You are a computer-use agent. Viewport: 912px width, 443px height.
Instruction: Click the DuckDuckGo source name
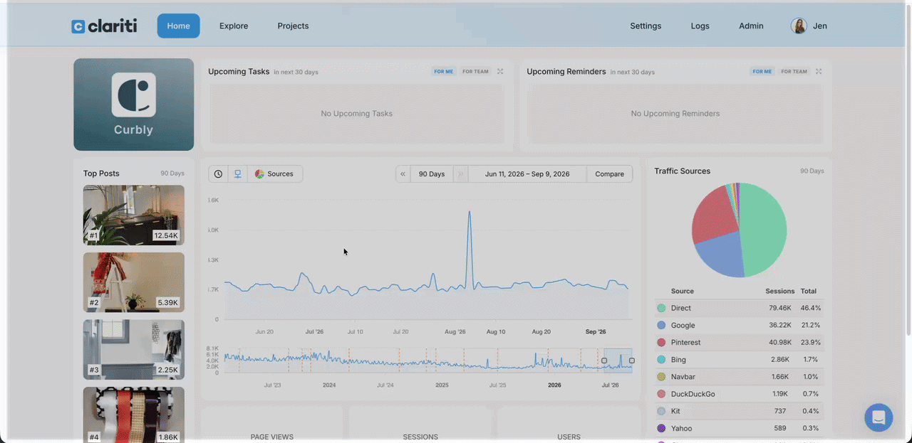(693, 394)
